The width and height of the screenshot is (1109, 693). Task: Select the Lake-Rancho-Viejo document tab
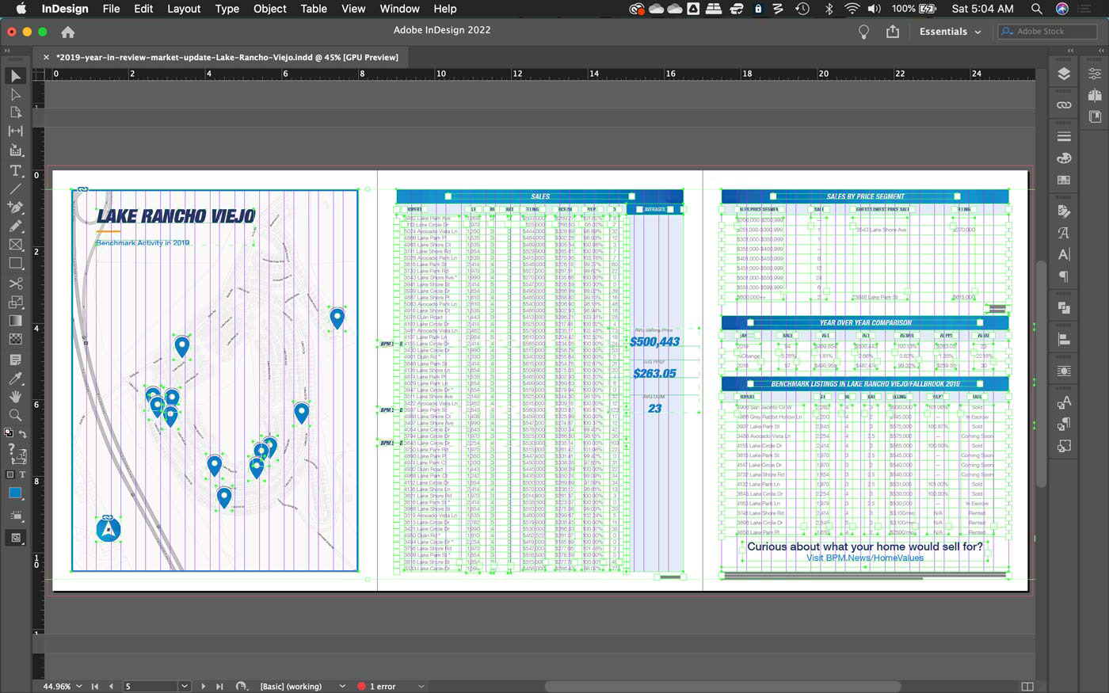227,57
